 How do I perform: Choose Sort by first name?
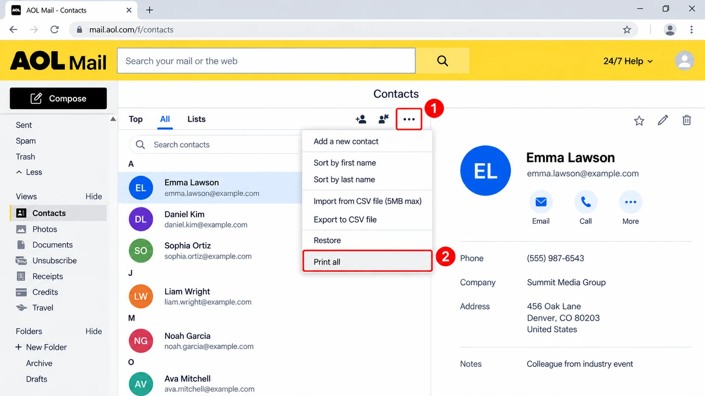tap(367, 163)
